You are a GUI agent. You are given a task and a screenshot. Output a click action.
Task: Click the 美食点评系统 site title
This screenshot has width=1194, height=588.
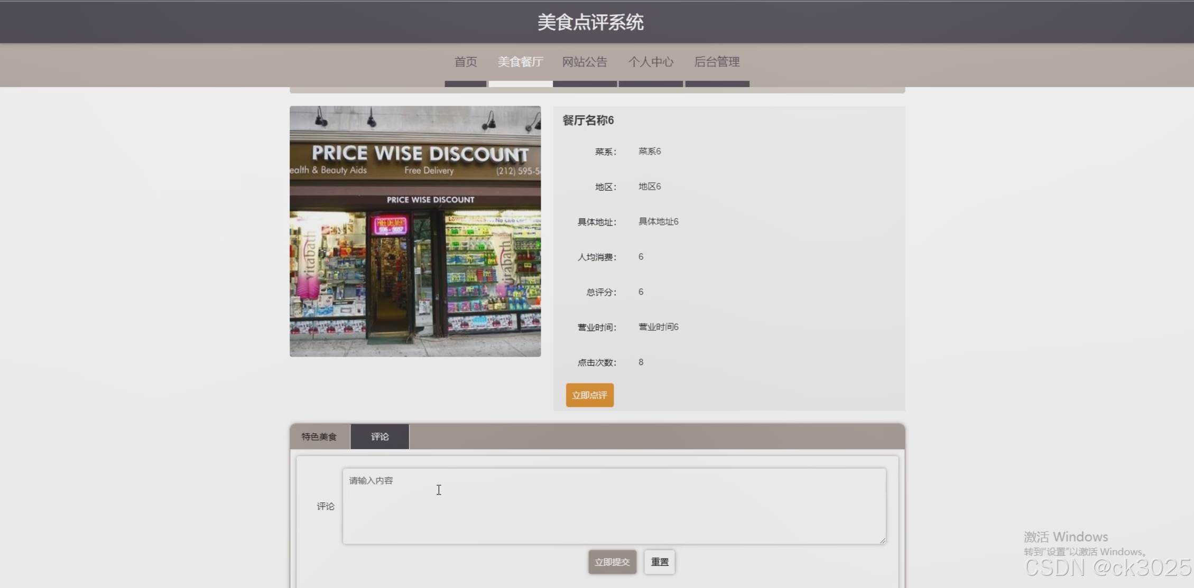pyautogui.click(x=590, y=22)
